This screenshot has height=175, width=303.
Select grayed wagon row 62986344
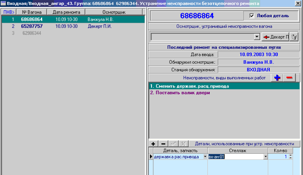(x=73, y=33)
